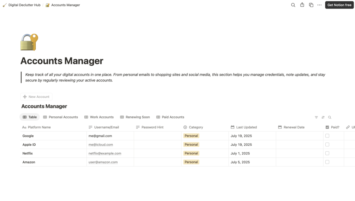Toggle Paid checkbox for Netflix row
This screenshot has height=201, width=355.
click(x=327, y=153)
